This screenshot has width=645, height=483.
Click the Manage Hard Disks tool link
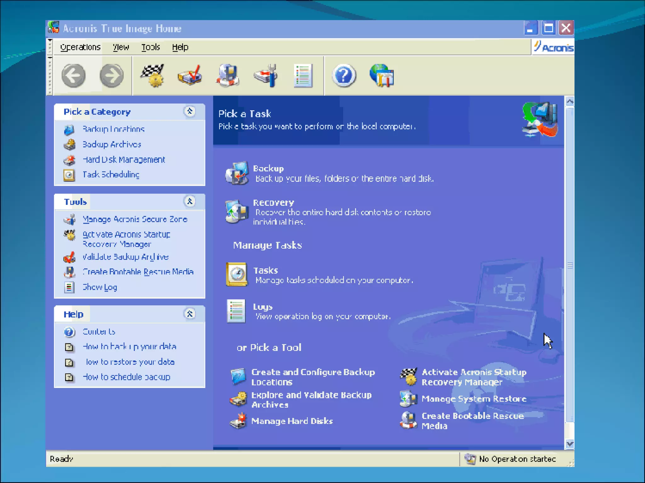click(x=292, y=421)
